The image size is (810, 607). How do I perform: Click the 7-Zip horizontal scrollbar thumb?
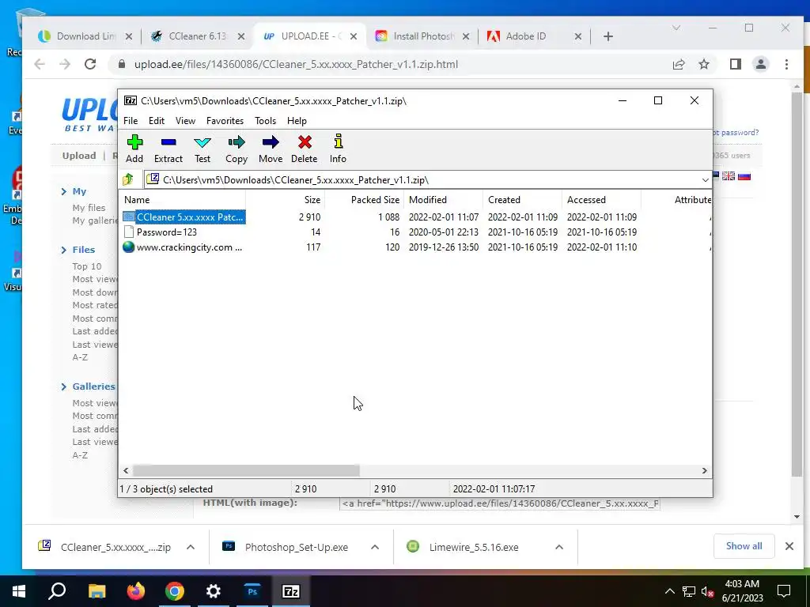tap(246, 471)
